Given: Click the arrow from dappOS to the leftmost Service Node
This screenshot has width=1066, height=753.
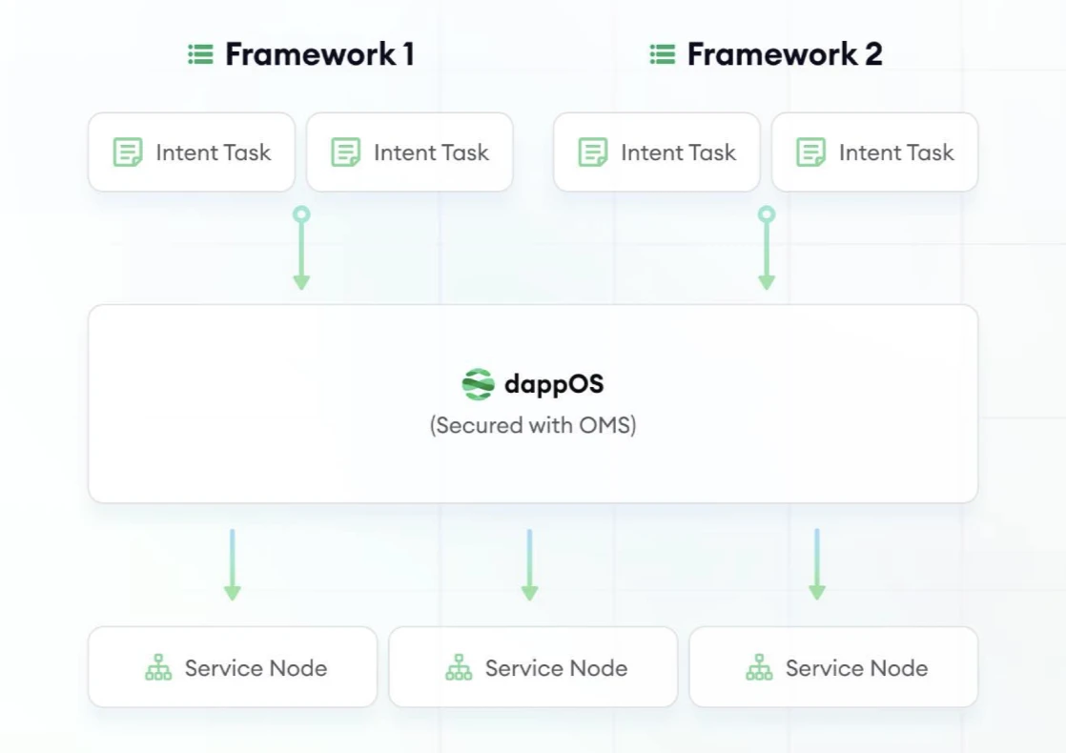Looking at the screenshot, I should tap(232, 564).
